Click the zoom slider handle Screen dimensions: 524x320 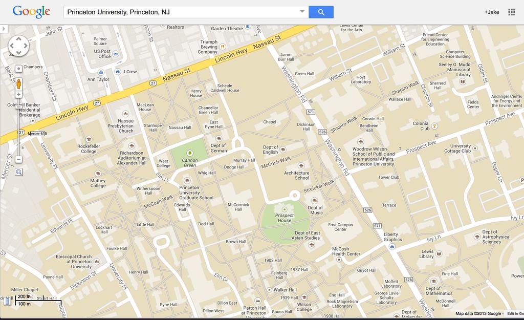pos(18,106)
